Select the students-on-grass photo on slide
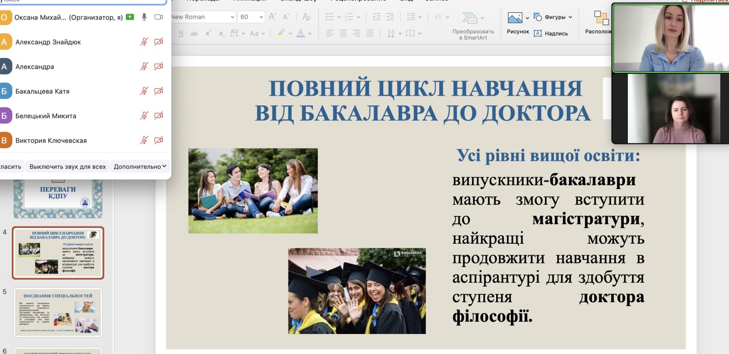The width and height of the screenshot is (729, 354). click(x=253, y=191)
